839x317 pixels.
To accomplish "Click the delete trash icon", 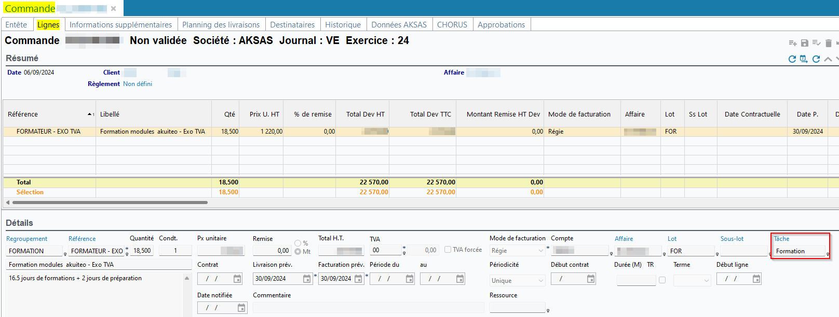I will point(829,43).
